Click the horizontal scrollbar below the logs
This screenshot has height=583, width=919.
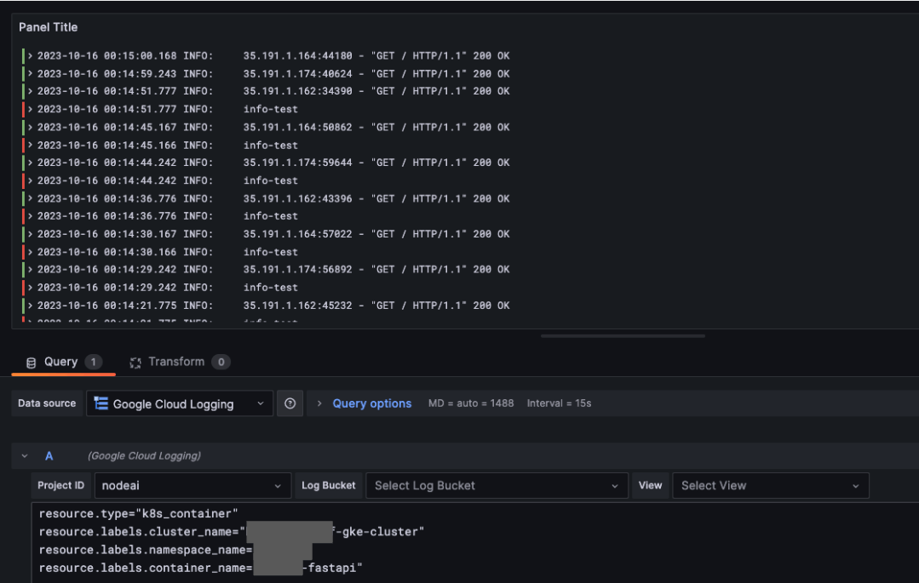click(623, 336)
